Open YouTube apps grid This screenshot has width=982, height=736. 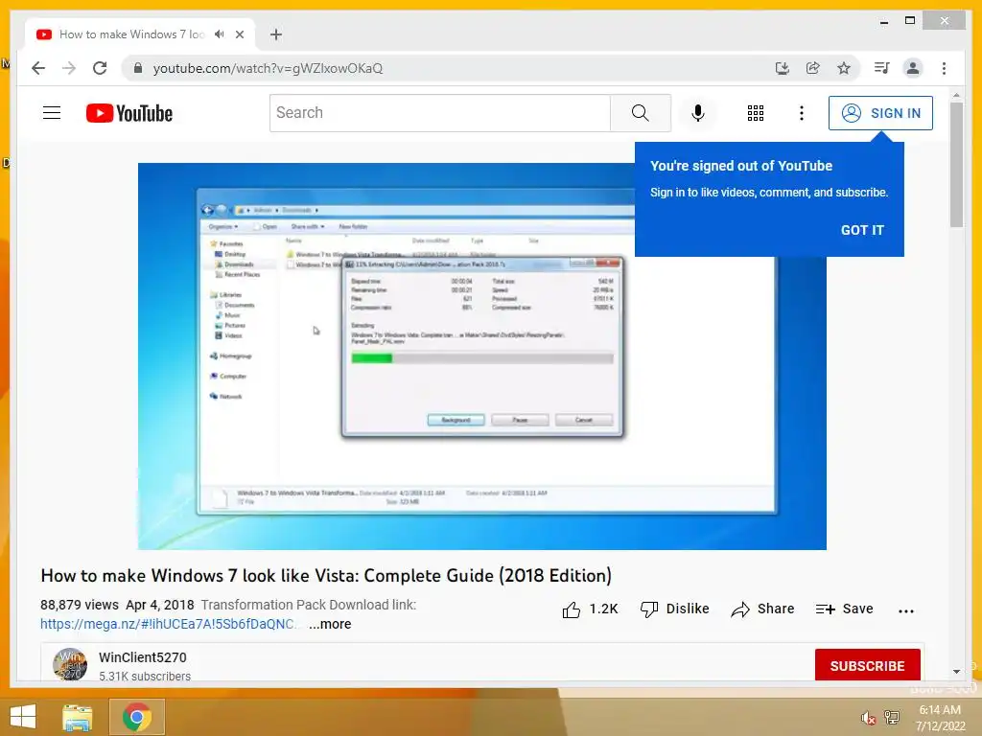tap(756, 113)
